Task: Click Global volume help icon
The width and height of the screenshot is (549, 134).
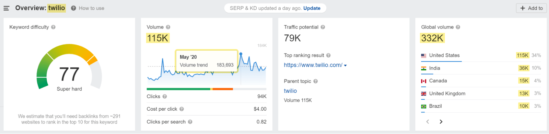Action: [458, 27]
